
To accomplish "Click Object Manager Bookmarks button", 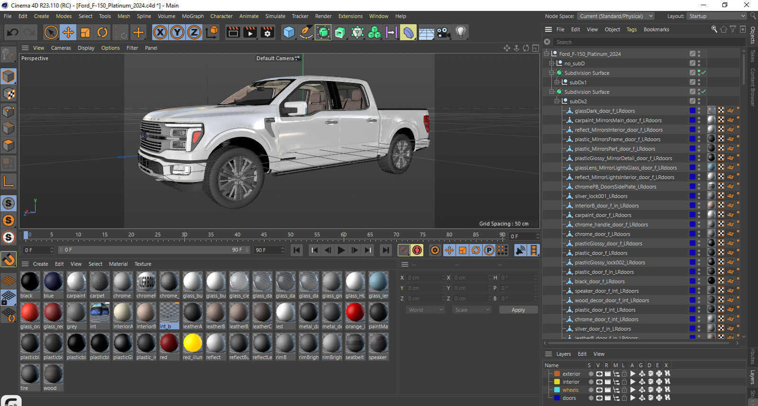I will [656, 29].
